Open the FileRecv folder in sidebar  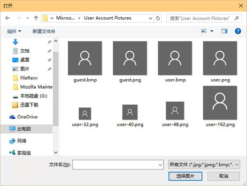click(28, 78)
